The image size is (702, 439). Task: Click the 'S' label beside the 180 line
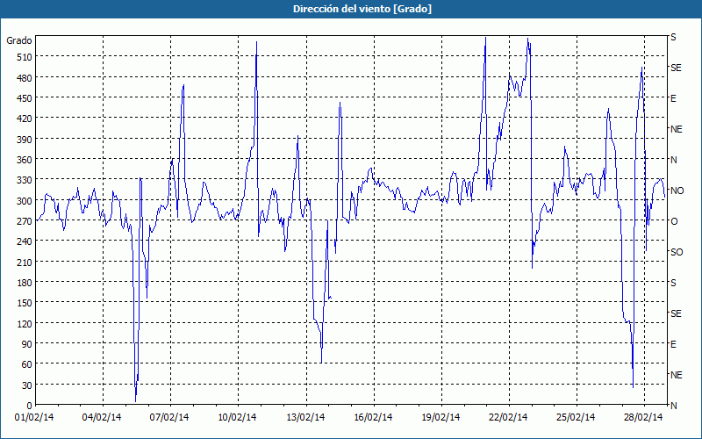673,283
